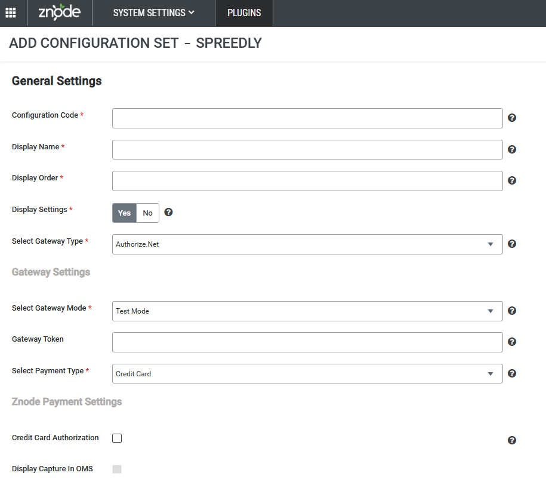The image size is (546, 488).
Task: Open the Select Gateway Mode dropdown
Action: click(x=307, y=311)
